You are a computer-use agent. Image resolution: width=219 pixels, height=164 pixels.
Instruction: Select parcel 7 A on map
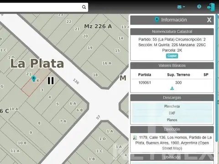point(63,121)
